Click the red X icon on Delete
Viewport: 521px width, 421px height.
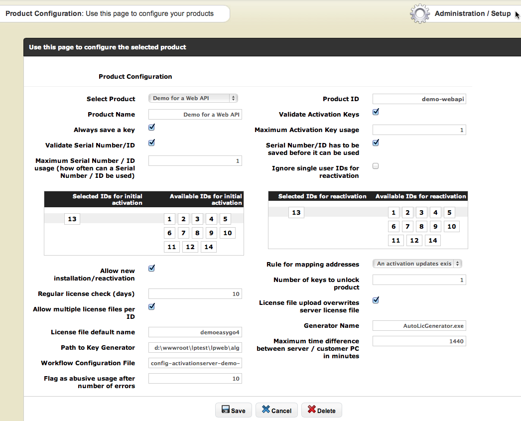click(x=312, y=410)
